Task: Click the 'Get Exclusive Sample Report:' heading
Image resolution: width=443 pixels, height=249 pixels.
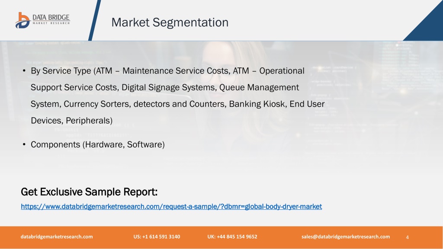Action: pos(89,192)
